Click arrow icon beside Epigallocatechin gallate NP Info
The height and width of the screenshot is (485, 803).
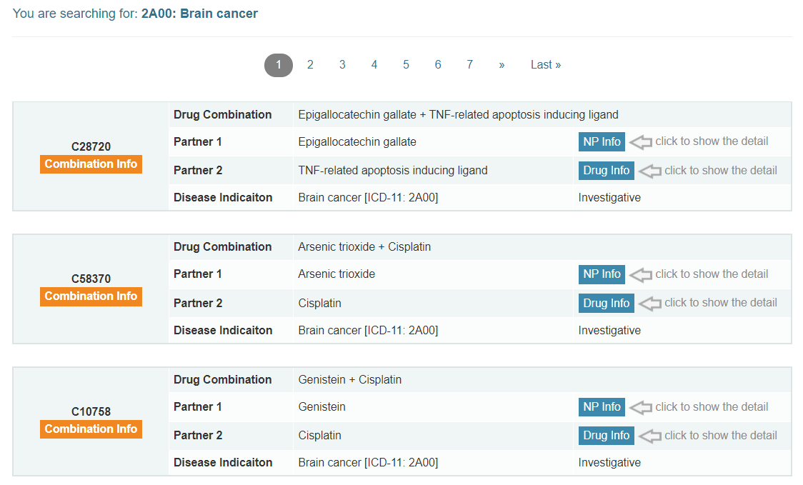(641, 142)
